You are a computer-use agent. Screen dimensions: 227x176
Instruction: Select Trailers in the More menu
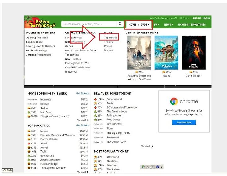point(108,42)
